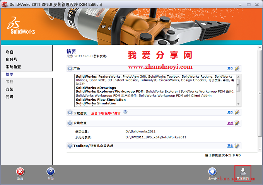Select the 完成 step in sidebar
Screen dimensions: 263x185
pyautogui.click(x=9, y=97)
